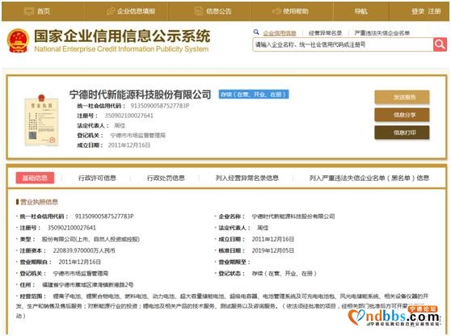The height and width of the screenshot is (336, 451).
Task: Switch to the 行政许可信息 tab
Action: (97, 178)
